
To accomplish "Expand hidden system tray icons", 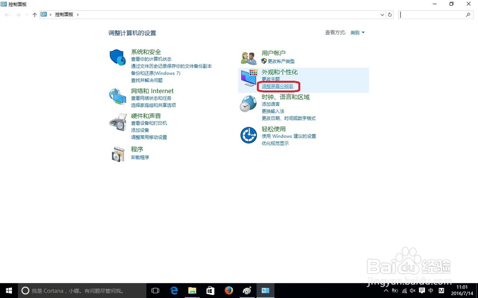I will click(386, 291).
